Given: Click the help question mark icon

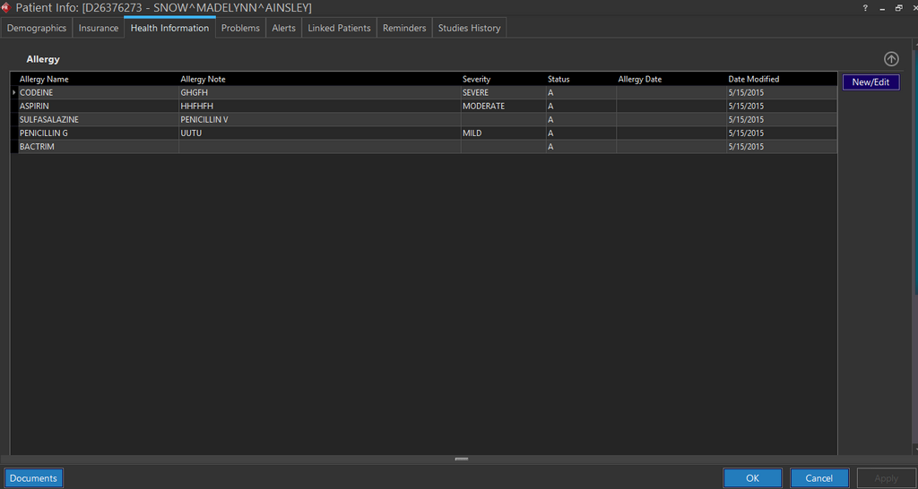Looking at the screenshot, I should (x=864, y=8).
